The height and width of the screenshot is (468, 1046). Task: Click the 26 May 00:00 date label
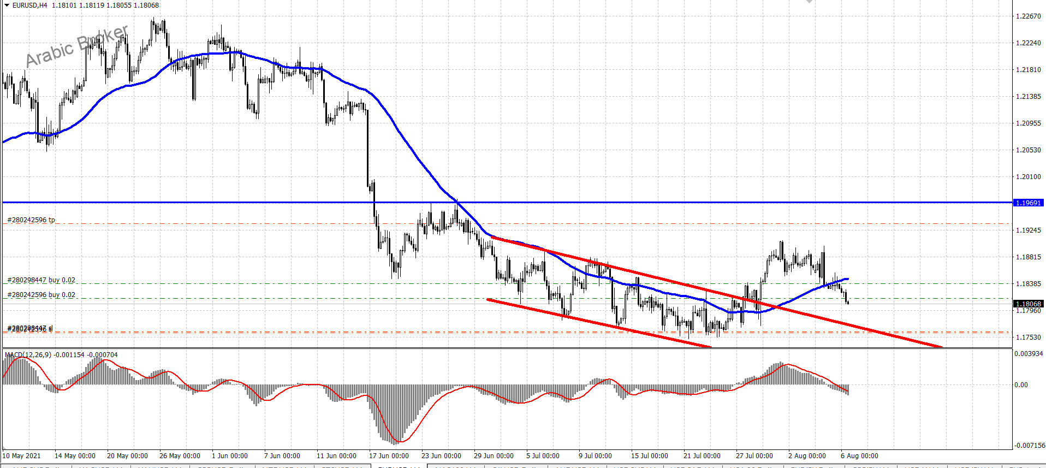pyautogui.click(x=180, y=456)
